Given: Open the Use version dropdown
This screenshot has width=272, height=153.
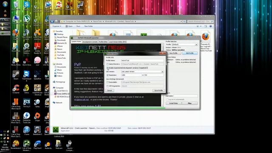Looking at the screenshot, I should click(x=162, y=72).
